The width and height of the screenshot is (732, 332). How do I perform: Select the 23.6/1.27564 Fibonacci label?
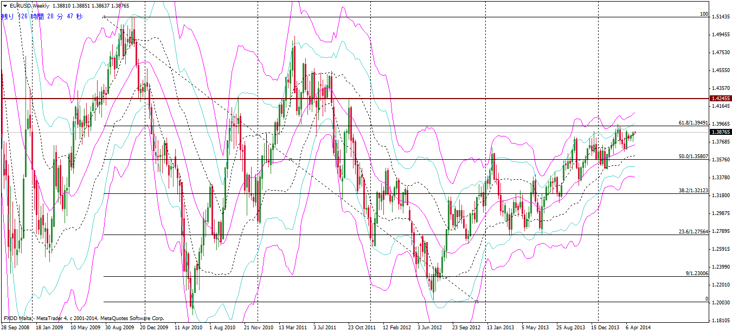[694, 232]
